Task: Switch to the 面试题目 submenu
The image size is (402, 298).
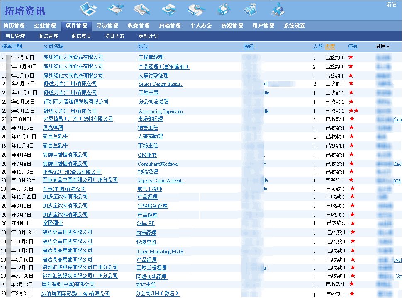Action: pos(81,36)
